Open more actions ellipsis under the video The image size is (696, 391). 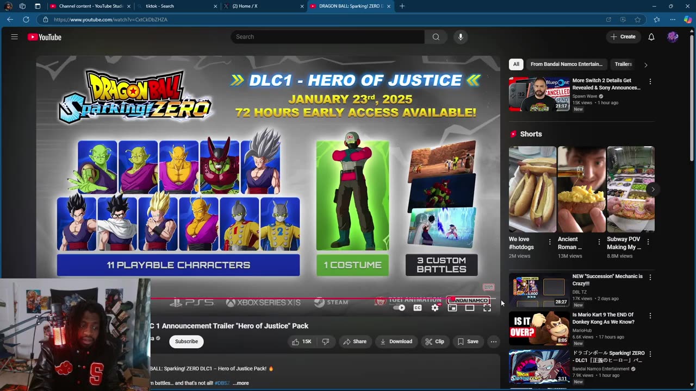(x=493, y=342)
